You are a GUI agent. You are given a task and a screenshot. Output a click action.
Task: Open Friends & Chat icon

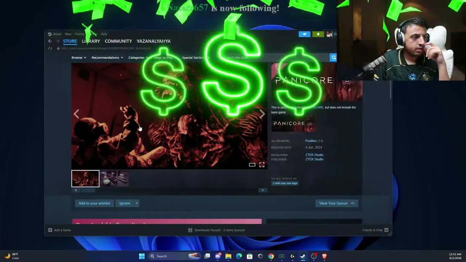[x=386, y=230]
